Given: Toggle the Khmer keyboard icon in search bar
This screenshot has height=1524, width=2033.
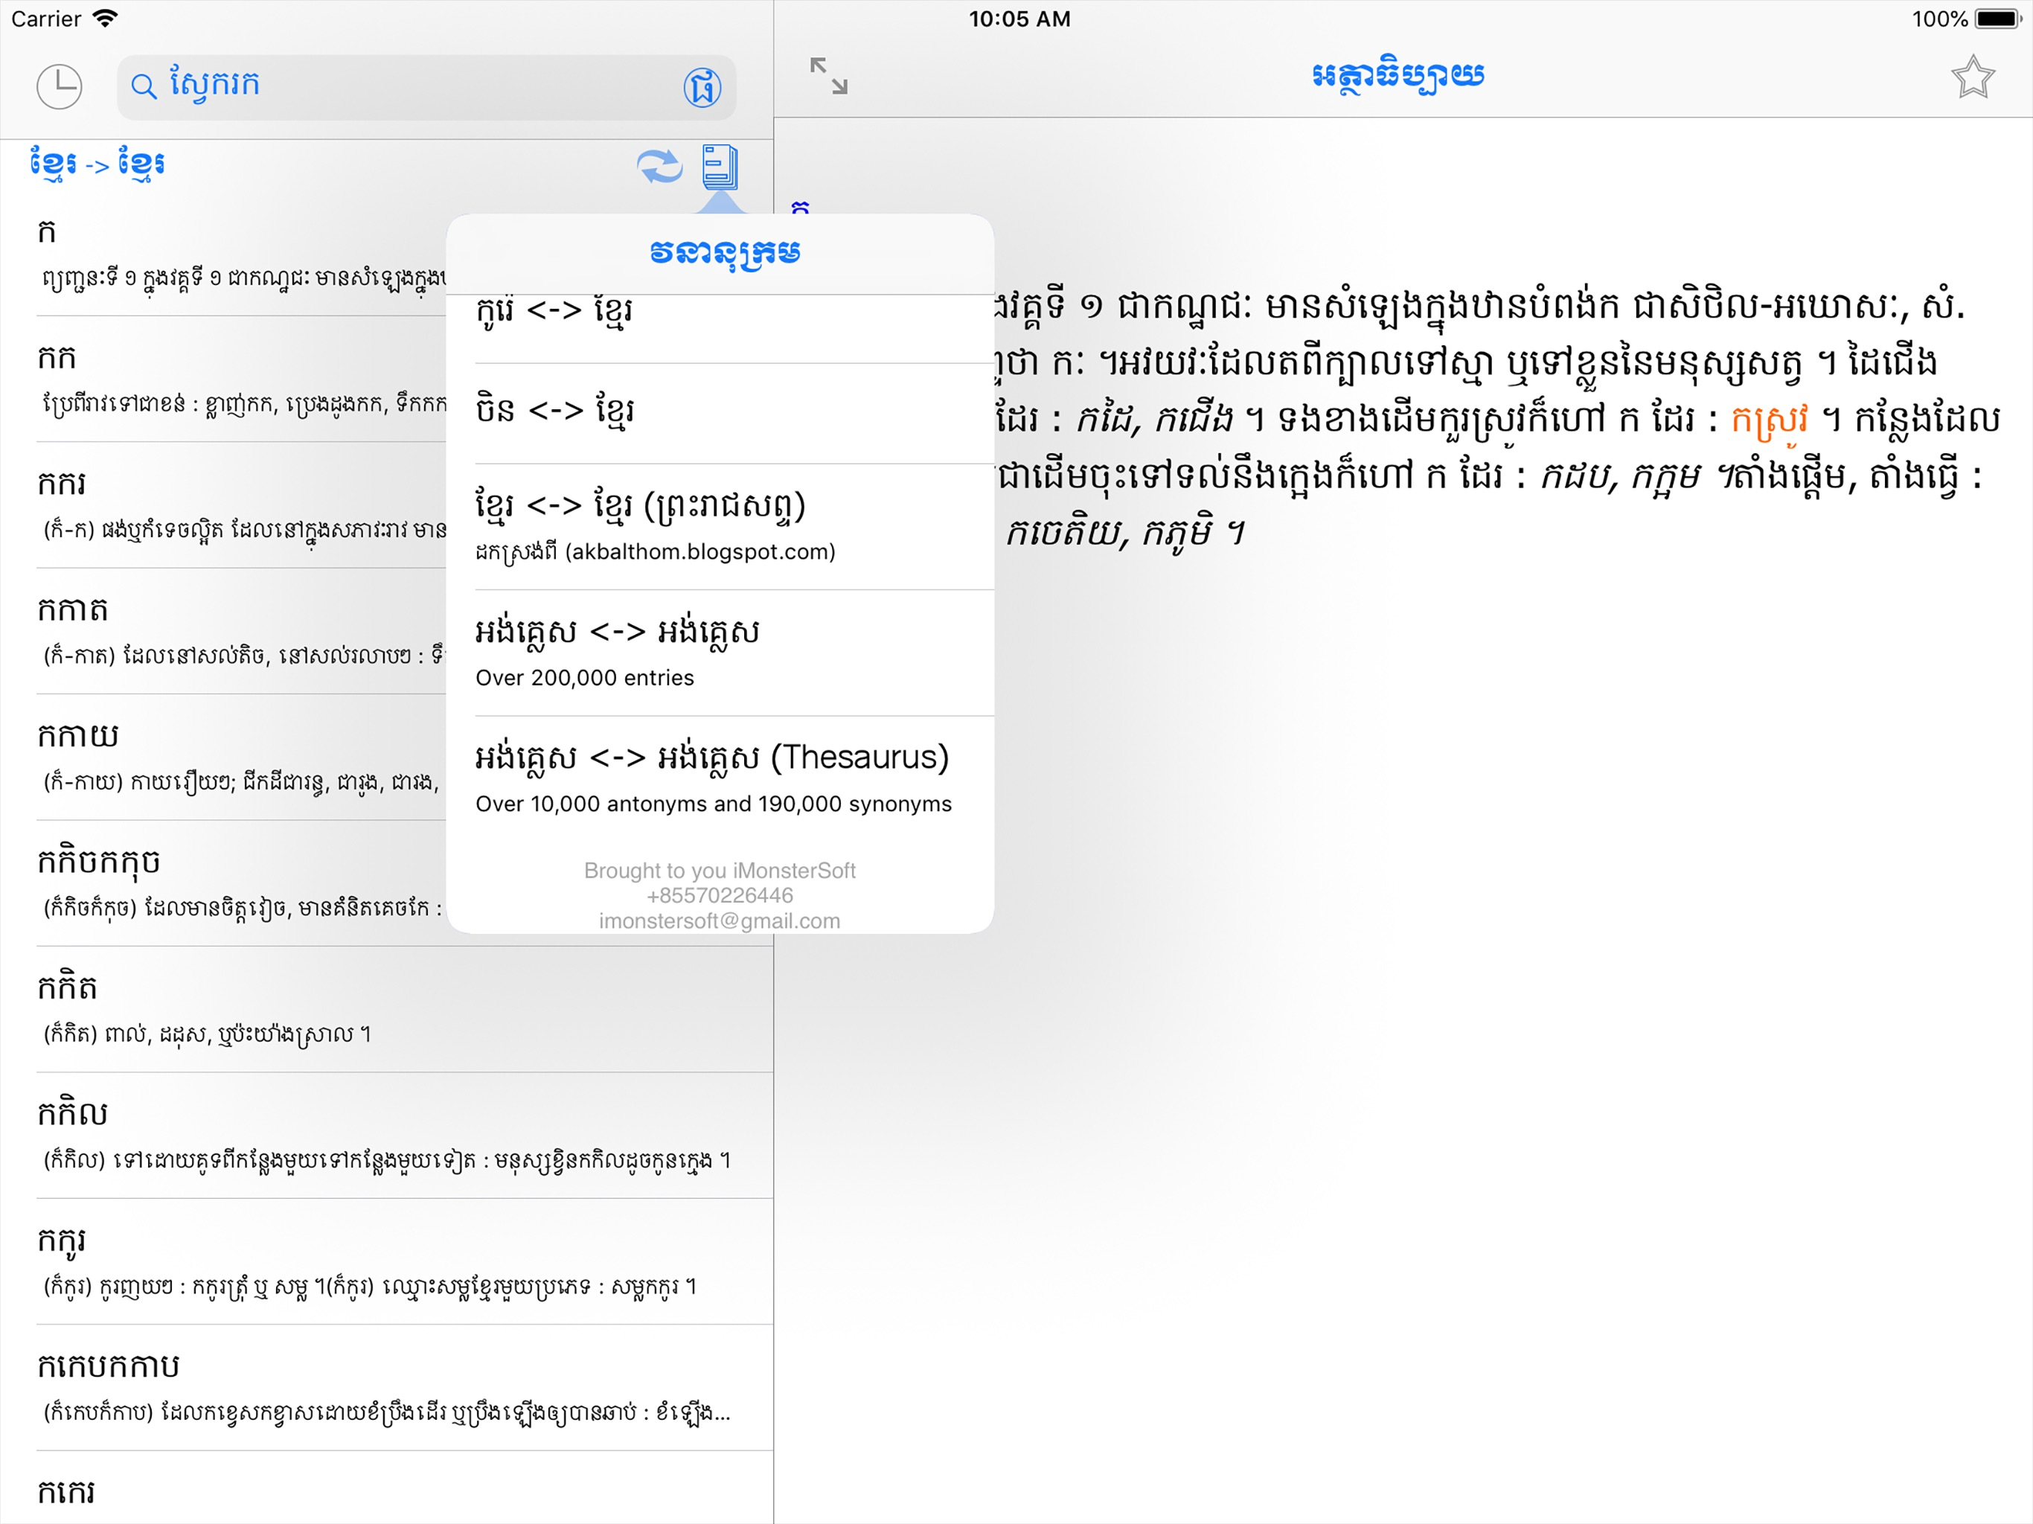Looking at the screenshot, I should (701, 87).
